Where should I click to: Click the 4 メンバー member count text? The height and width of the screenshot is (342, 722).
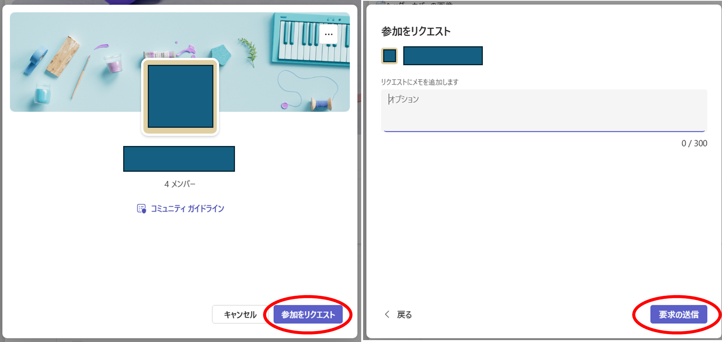(x=180, y=184)
